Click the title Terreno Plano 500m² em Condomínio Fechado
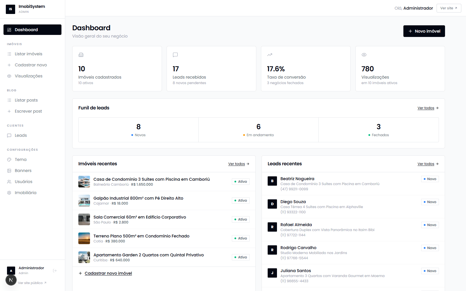Screen dimensions: 466x291 click(x=142, y=236)
